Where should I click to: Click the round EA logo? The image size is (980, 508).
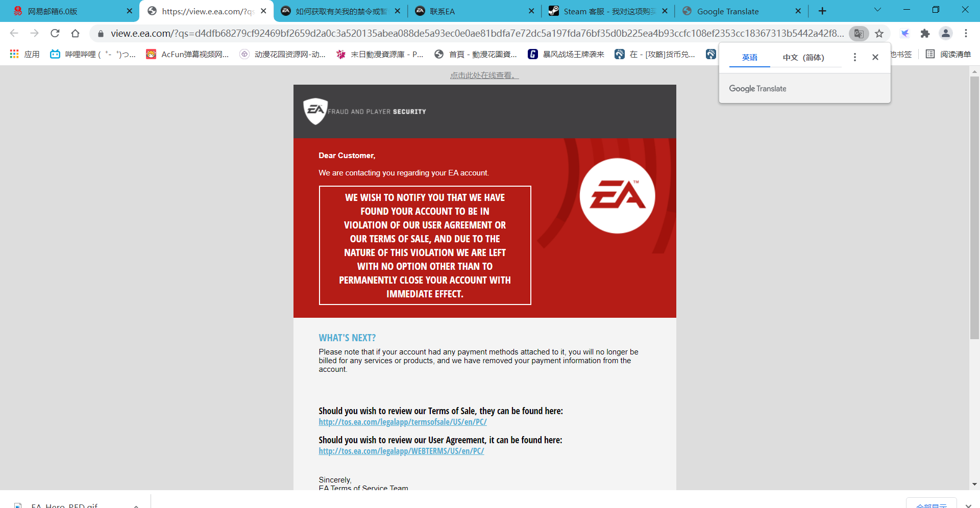click(617, 196)
